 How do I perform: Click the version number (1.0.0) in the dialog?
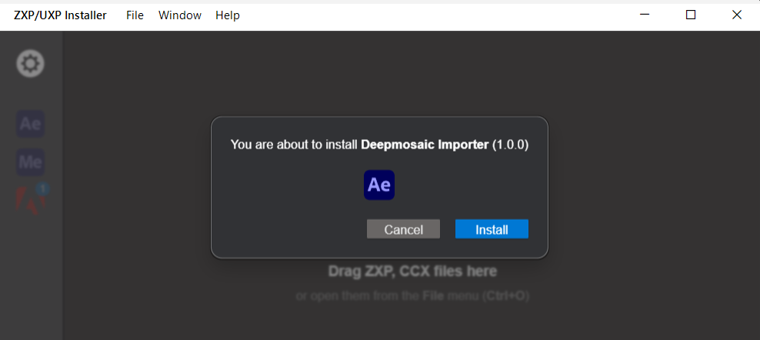point(510,145)
